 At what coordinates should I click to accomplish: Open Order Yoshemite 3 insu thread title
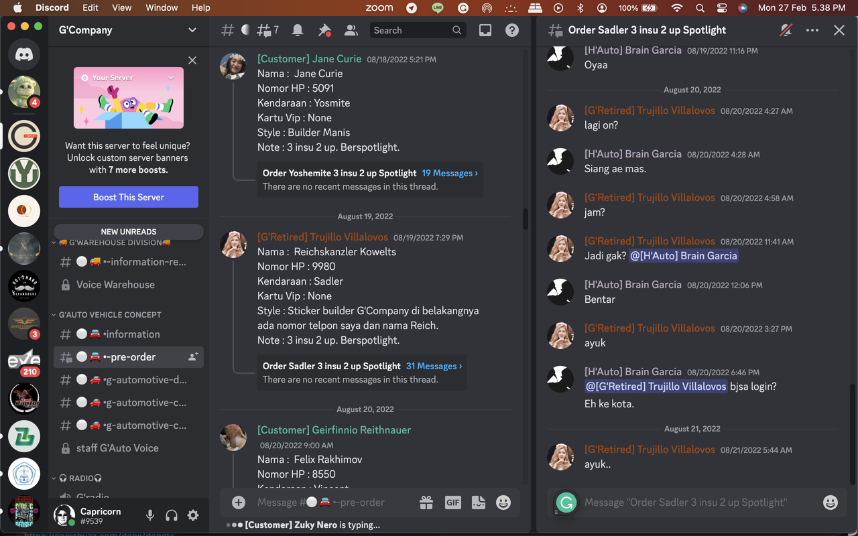(x=339, y=173)
